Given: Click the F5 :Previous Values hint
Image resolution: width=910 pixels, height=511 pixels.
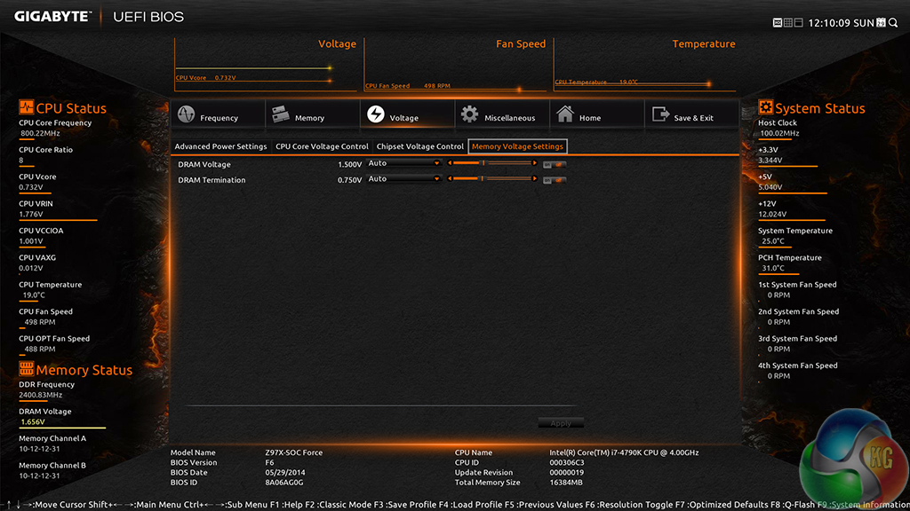Looking at the screenshot, I should tap(544, 505).
